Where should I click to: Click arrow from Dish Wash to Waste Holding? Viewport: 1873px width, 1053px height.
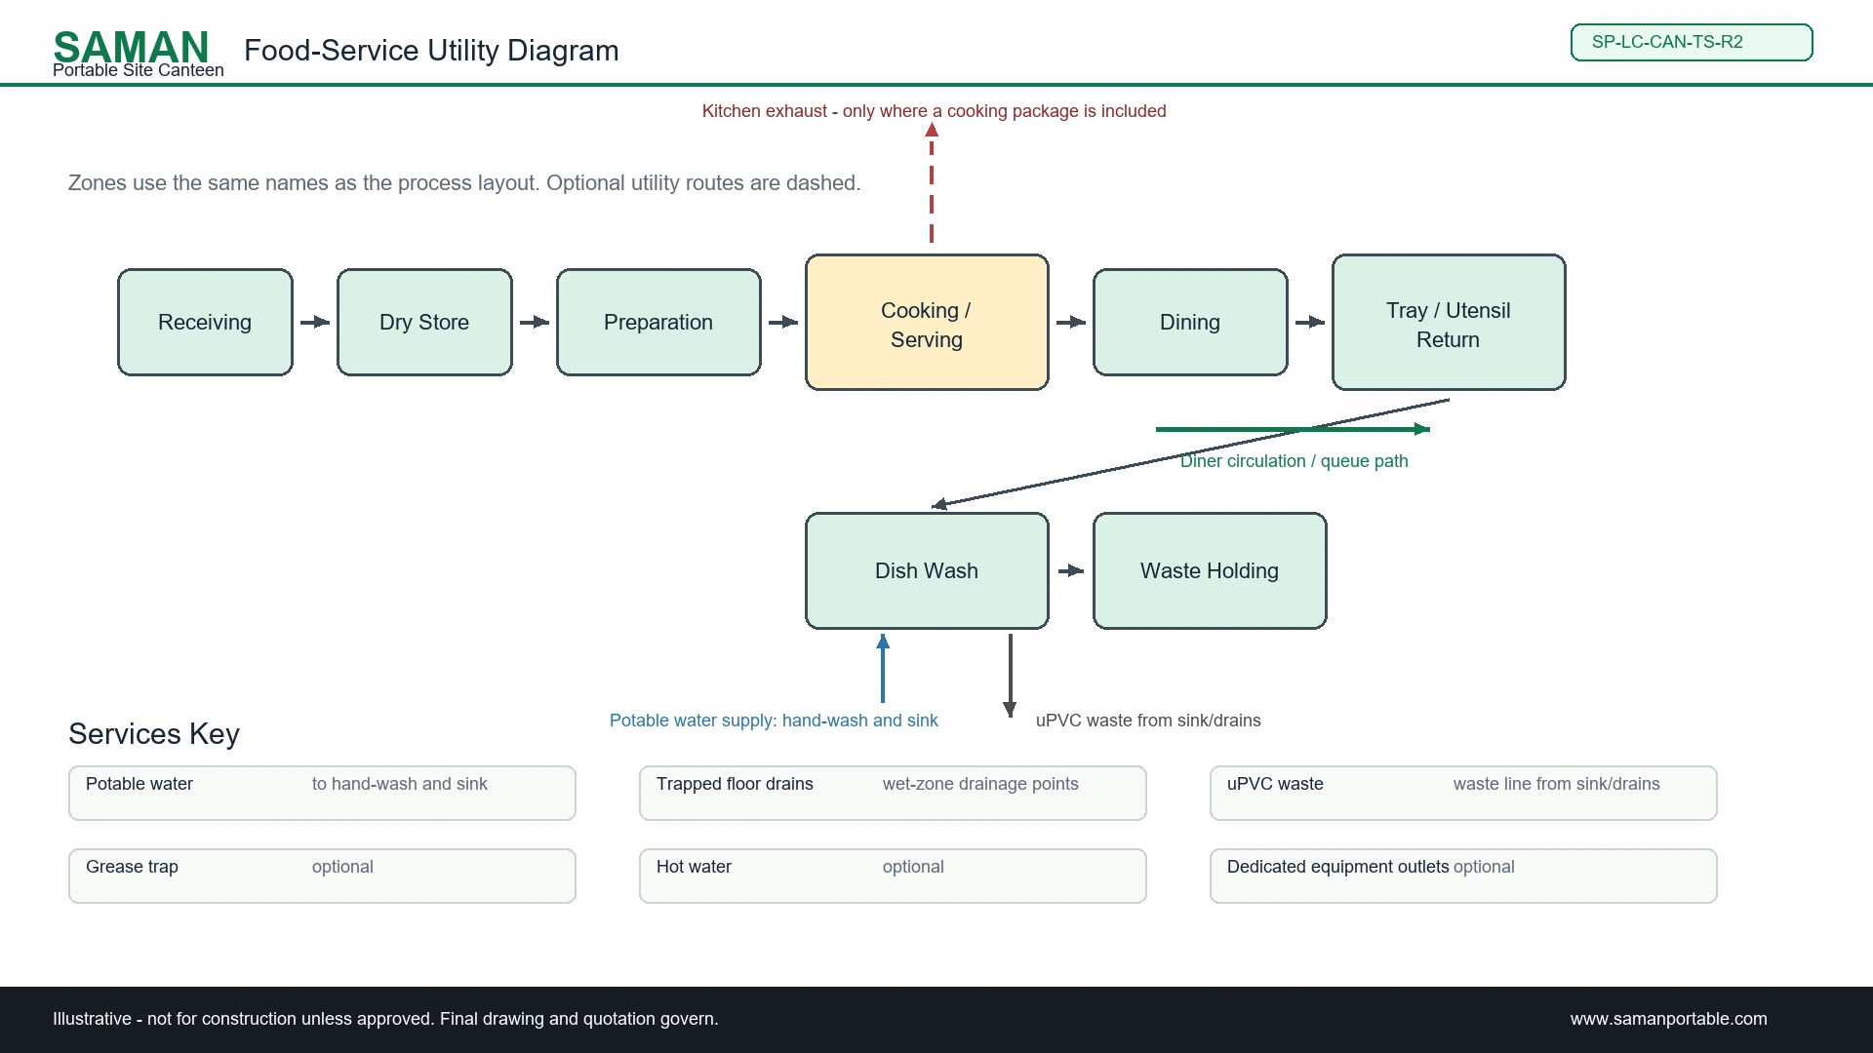[x=1071, y=570]
